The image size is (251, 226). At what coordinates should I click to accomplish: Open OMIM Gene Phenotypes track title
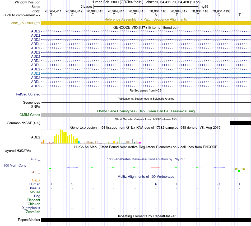pos(146,111)
